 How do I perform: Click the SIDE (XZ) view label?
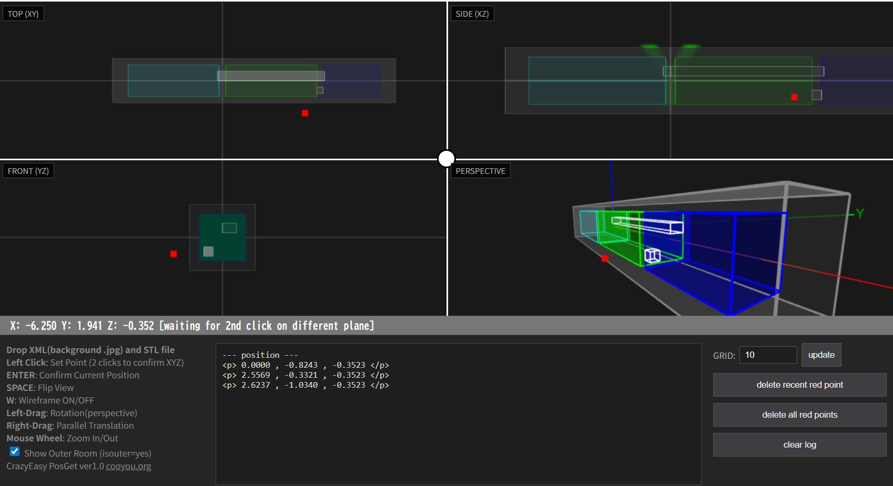[472, 14]
